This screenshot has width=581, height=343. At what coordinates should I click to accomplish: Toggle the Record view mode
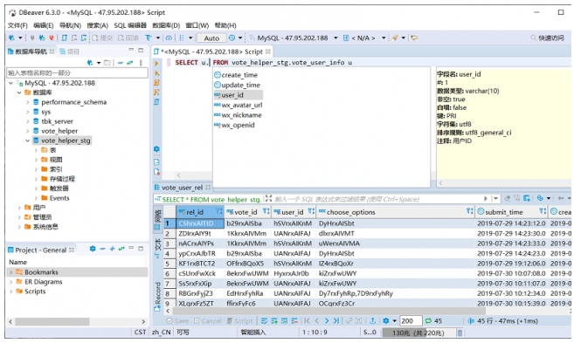click(157, 296)
